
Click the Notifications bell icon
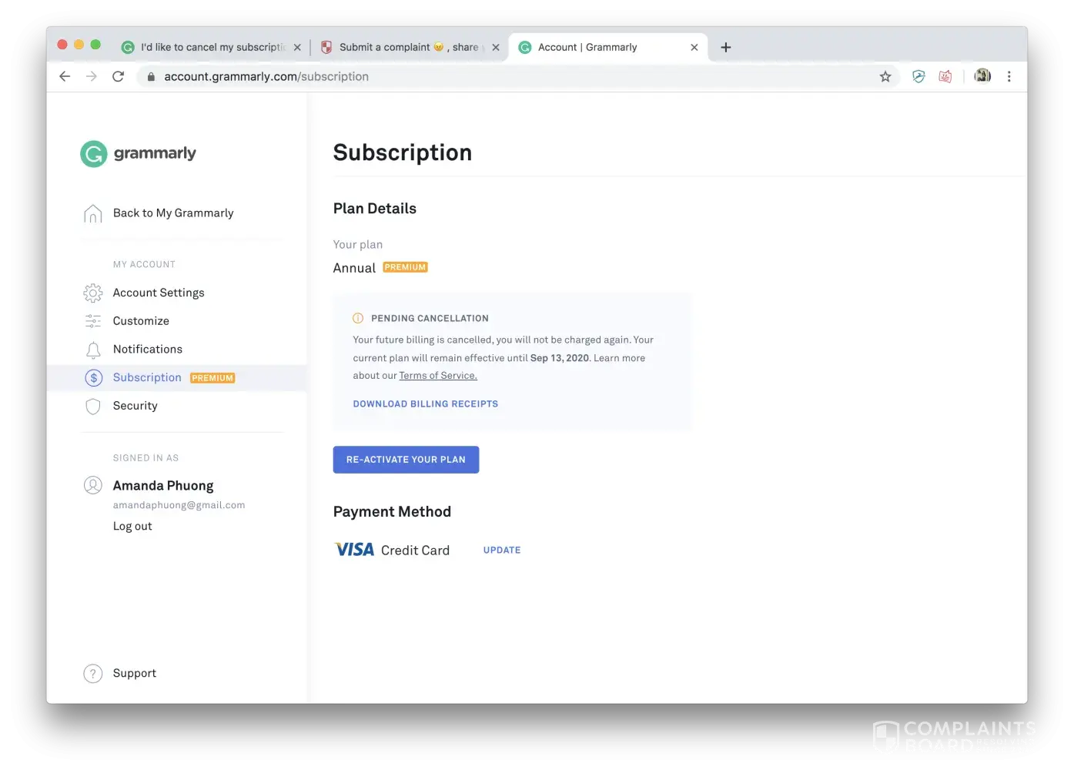tap(93, 350)
